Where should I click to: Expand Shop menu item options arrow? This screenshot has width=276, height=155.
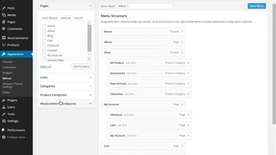182,53
